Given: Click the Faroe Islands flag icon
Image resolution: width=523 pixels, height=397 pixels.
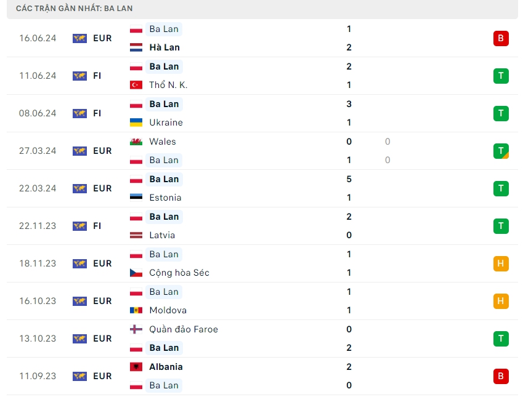Looking at the screenshot, I should click(x=136, y=329).
